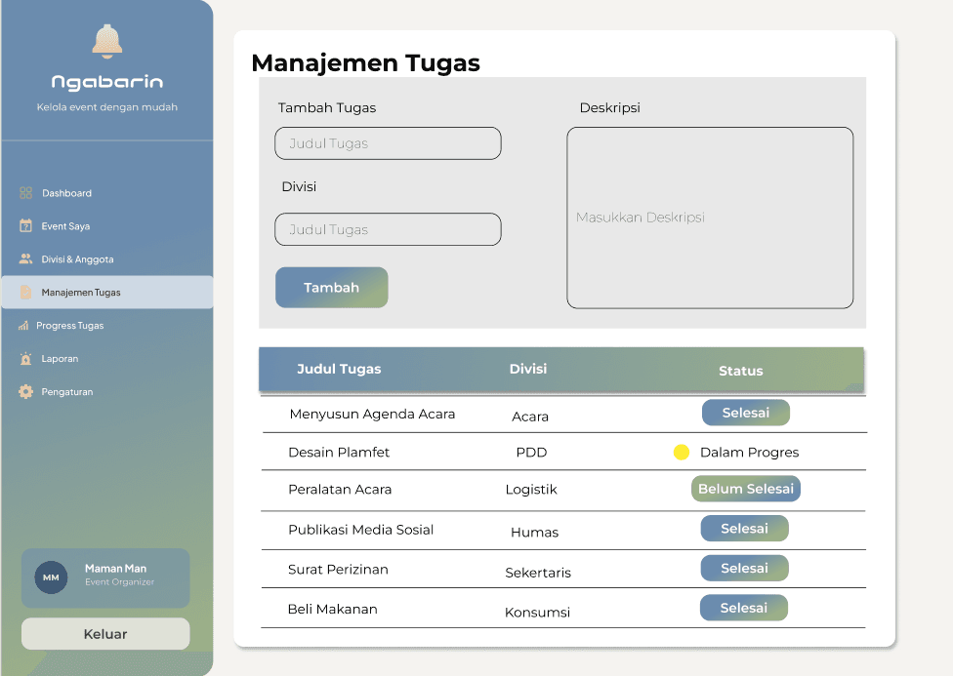
Task: Click the Tambah button
Action: pyautogui.click(x=332, y=288)
